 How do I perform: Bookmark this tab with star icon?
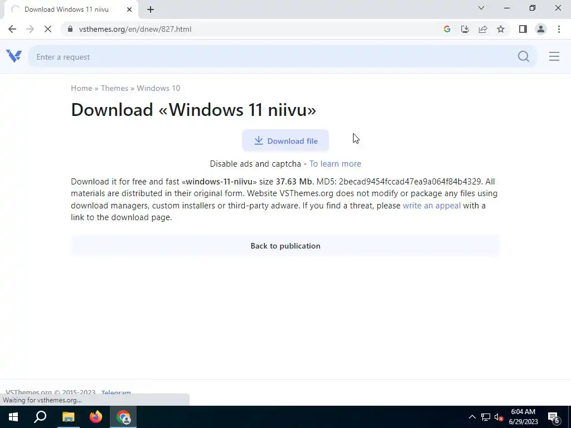[x=501, y=29]
